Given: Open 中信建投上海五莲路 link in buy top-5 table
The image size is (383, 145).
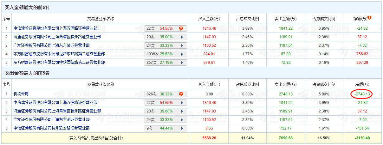Looking at the screenshot, I should point(55,28).
